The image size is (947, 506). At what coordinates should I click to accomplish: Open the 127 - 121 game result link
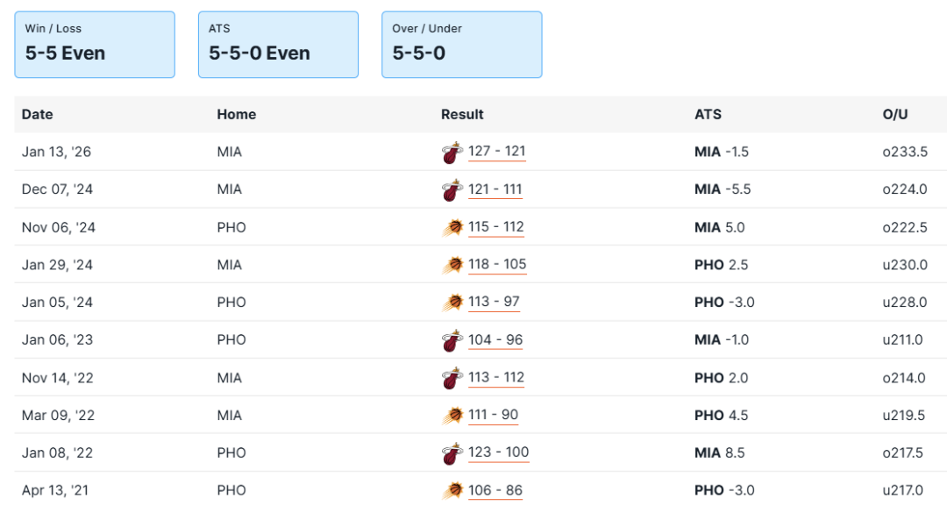[497, 152]
